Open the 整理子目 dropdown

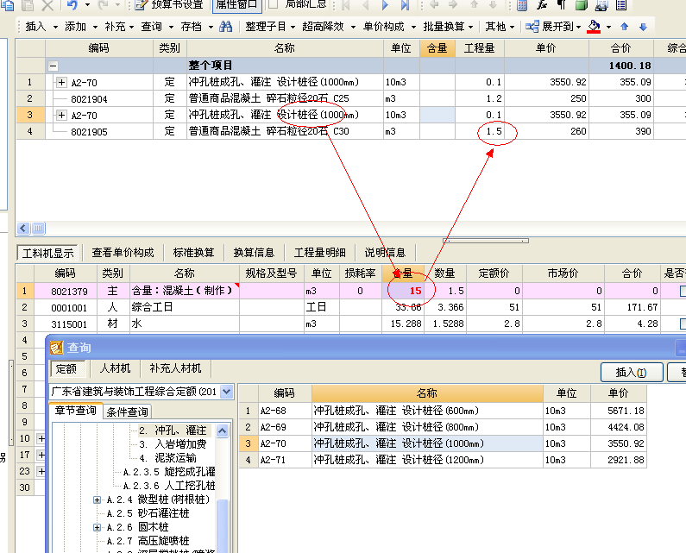point(270,27)
